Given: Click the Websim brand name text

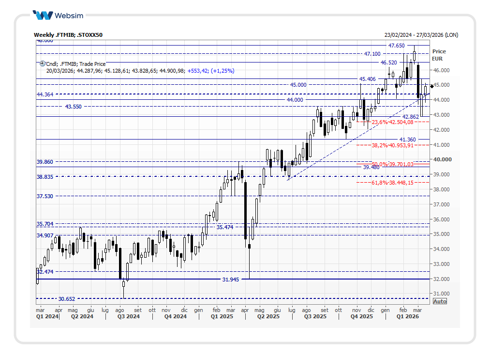Looking at the screenshot, I should click(x=69, y=16).
